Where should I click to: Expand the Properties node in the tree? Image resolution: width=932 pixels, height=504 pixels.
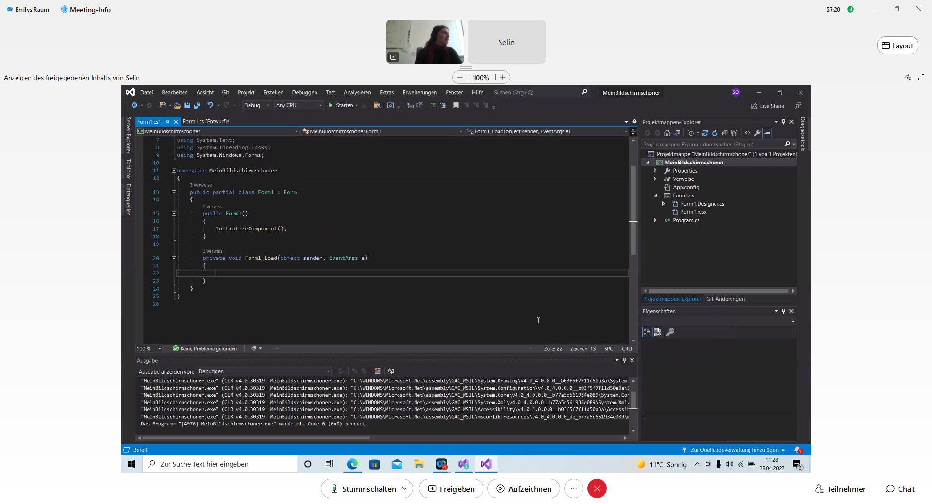coord(655,171)
